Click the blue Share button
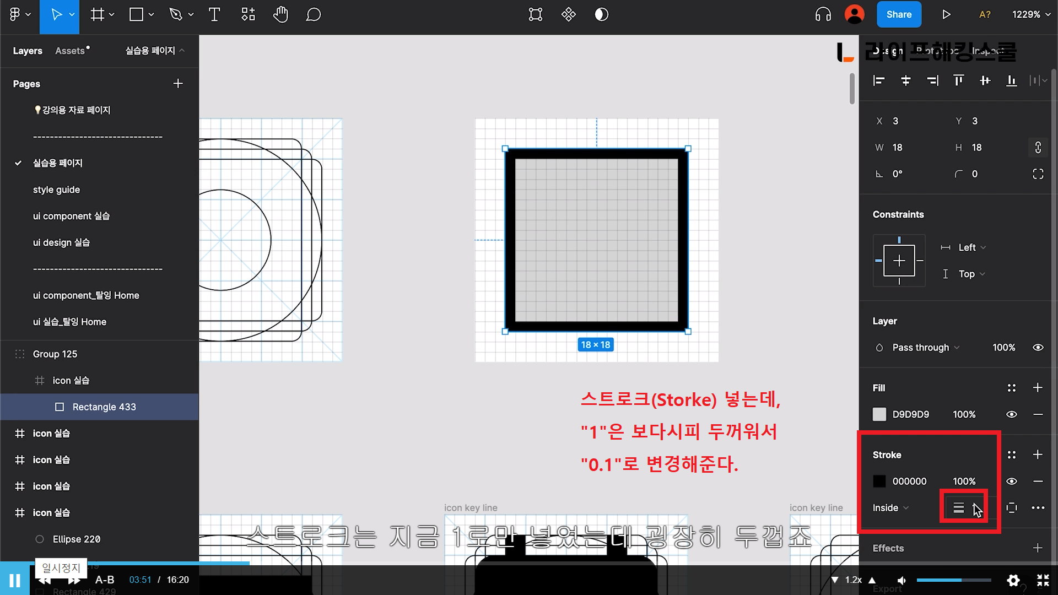This screenshot has height=595, width=1058. tap(899, 14)
